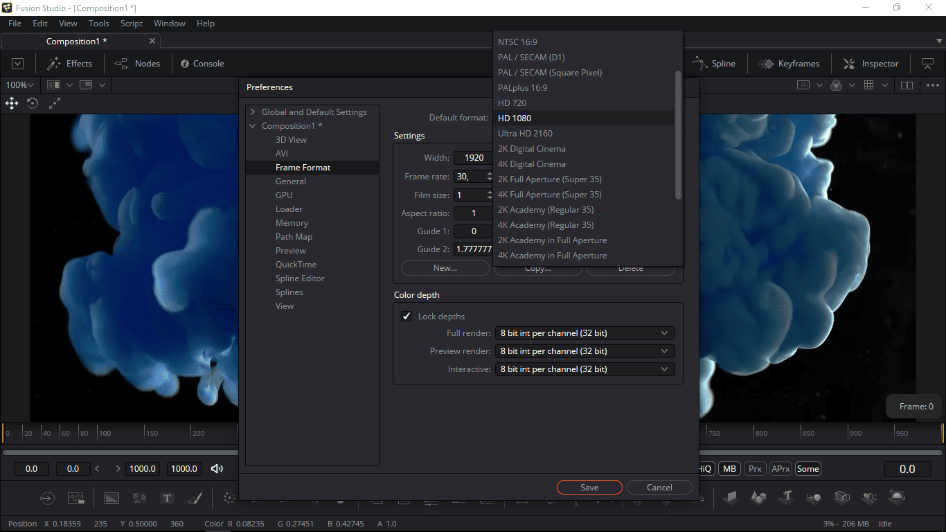Add a Text tool node from toolbar
Screen dimensions: 946x532
[x=167, y=498]
